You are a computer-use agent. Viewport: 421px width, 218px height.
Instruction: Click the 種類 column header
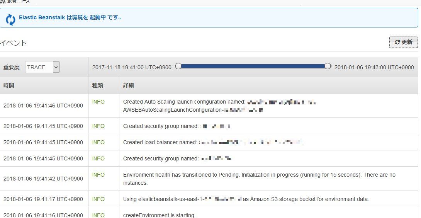(x=97, y=85)
